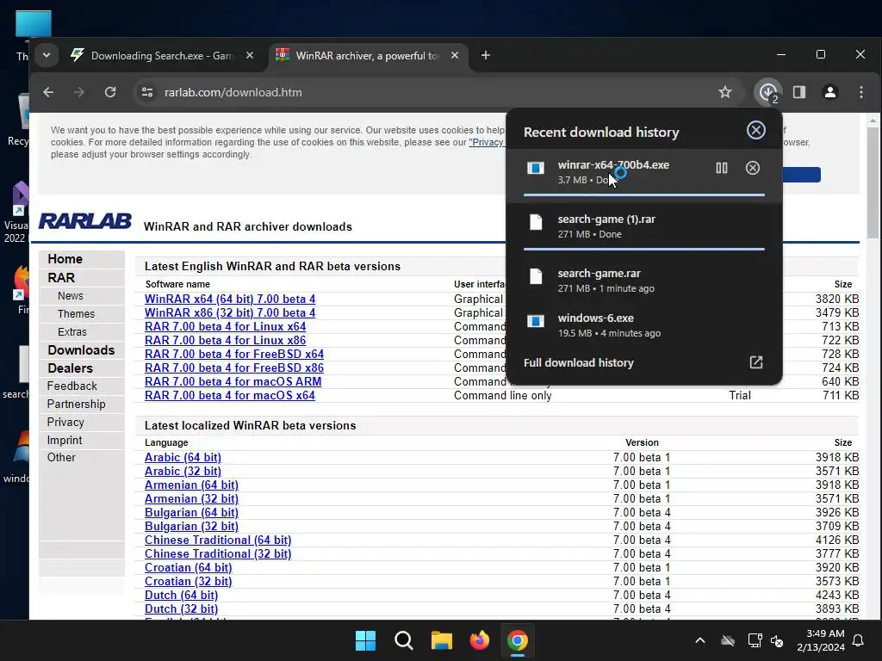Show hidden system tray icons

click(700, 640)
